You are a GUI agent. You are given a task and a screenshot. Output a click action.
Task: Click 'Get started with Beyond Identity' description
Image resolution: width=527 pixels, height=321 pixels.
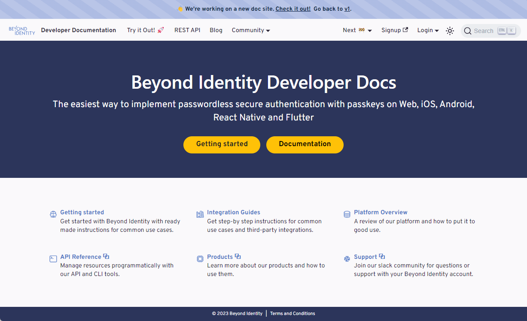[120, 225]
